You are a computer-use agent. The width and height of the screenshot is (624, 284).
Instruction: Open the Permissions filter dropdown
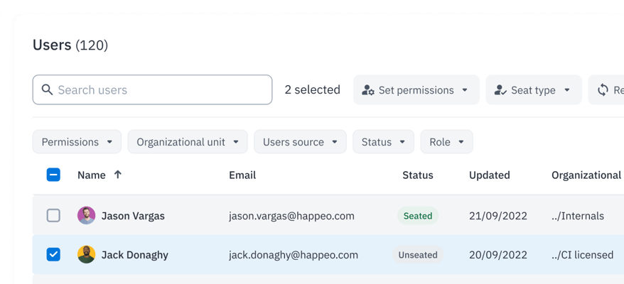click(77, 142)
